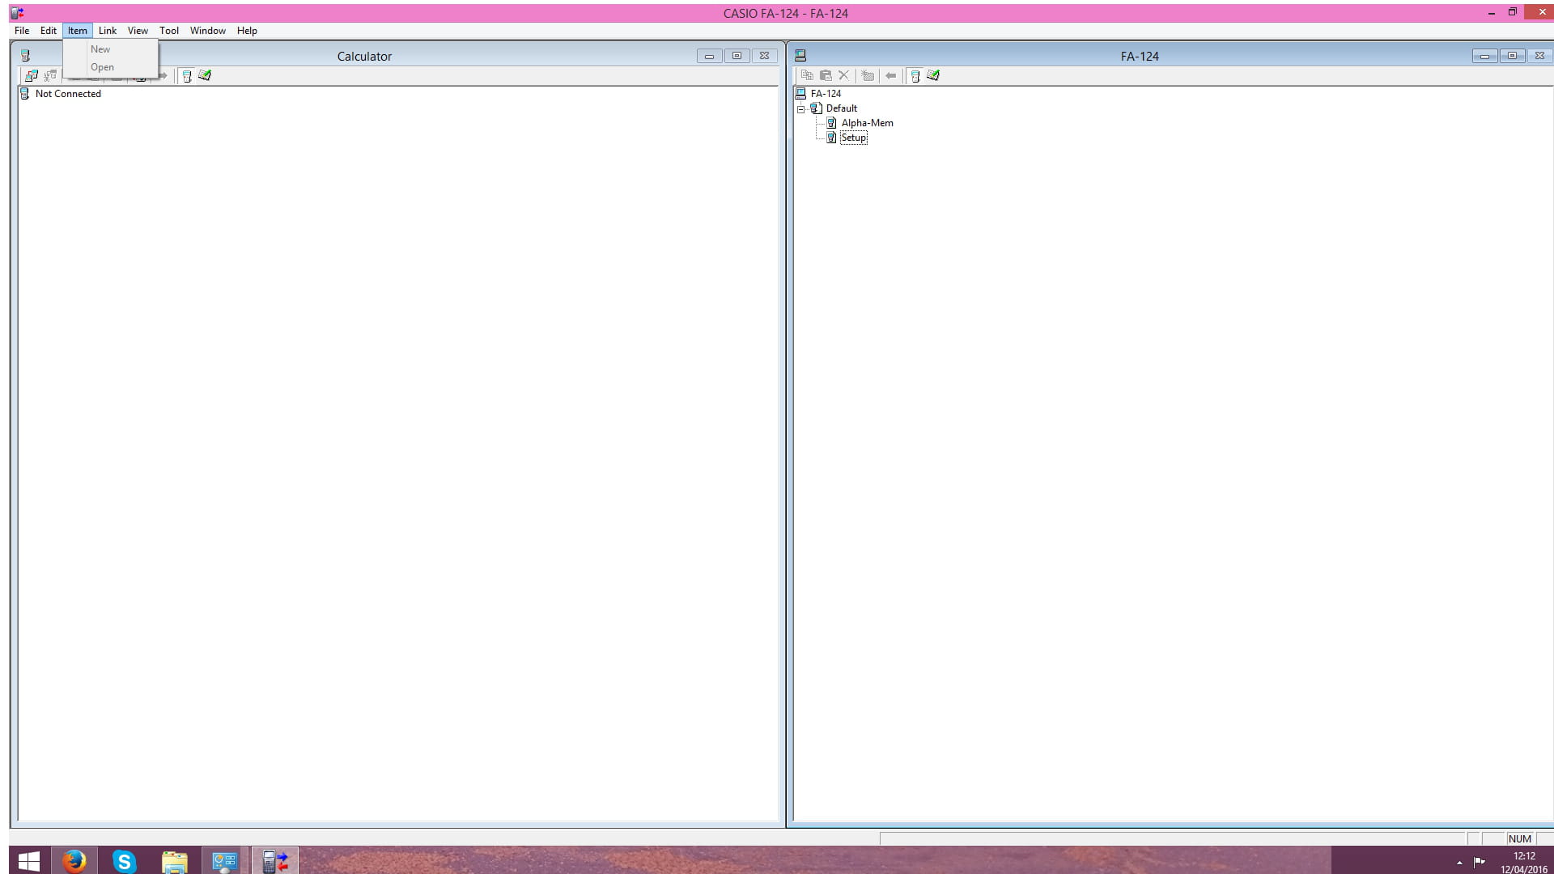Click the Disconnect icon in Calculator toolbar

click(x=50, y=75)
